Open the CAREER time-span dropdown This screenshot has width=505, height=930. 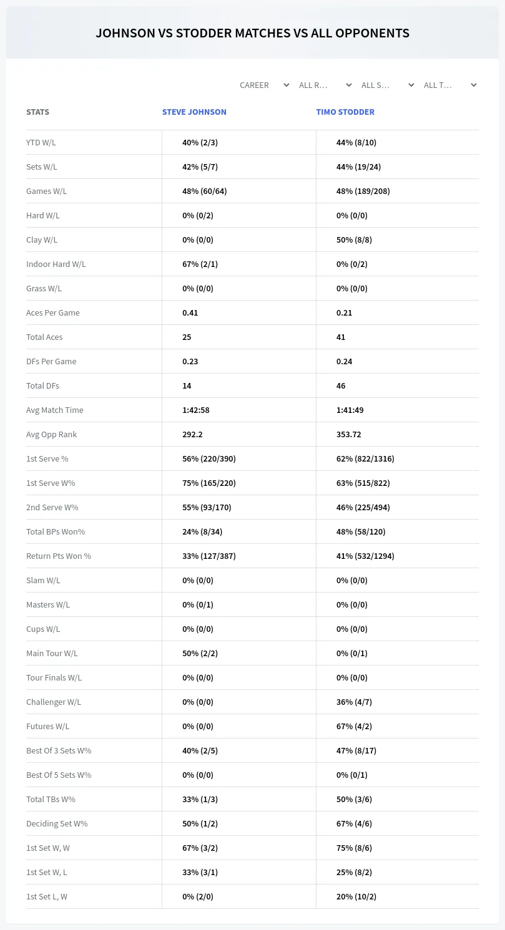point(264,85)
